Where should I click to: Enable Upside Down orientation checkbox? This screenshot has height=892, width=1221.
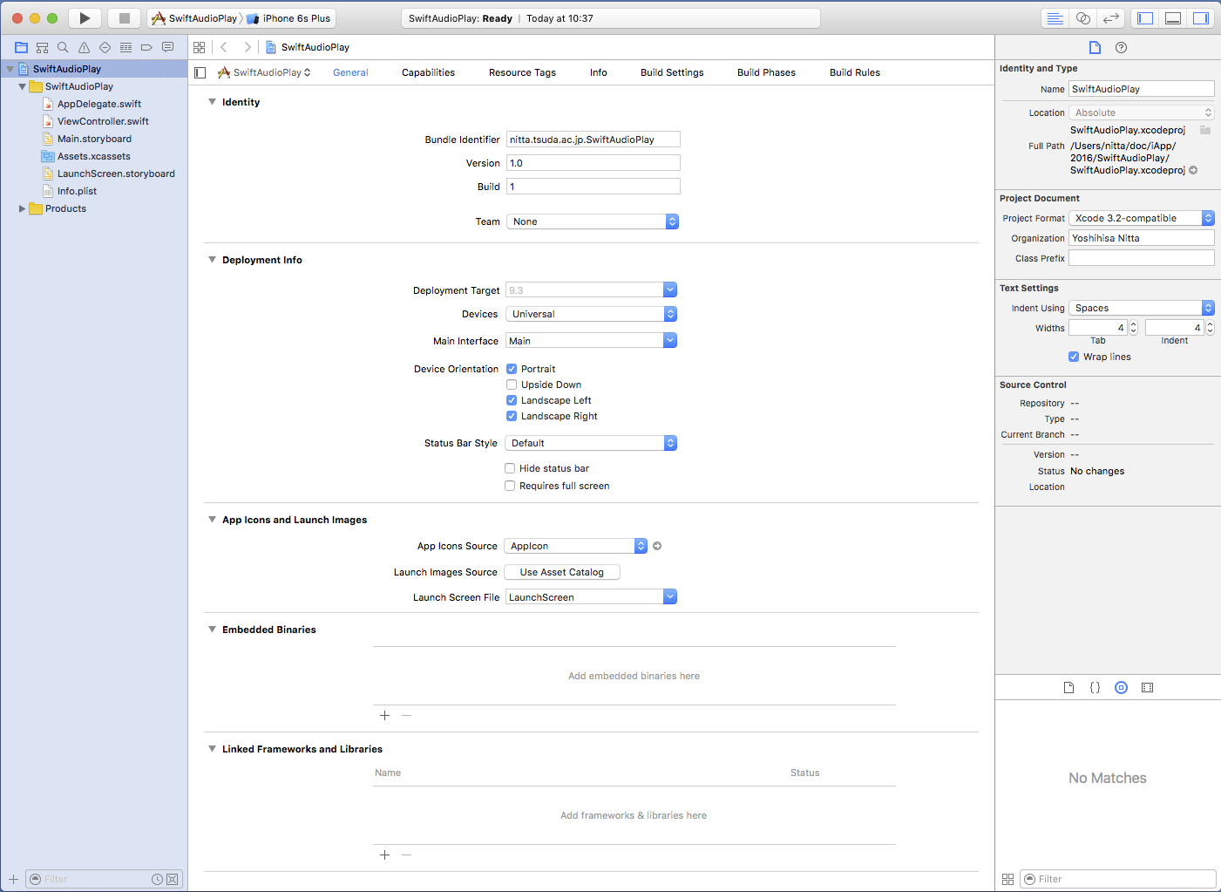(x=512, y=385)
